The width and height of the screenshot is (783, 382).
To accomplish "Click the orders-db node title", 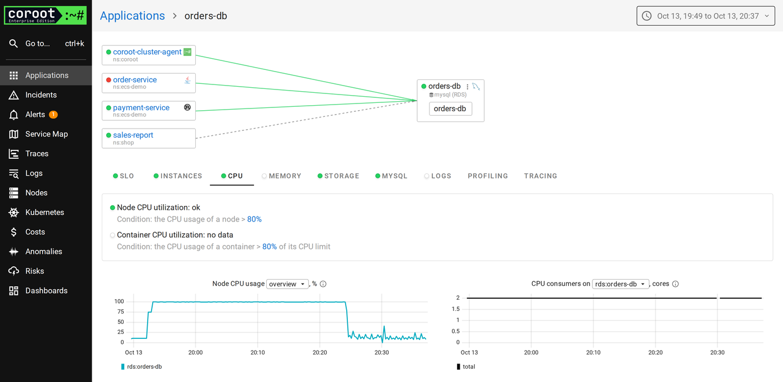I will click(445, 86).
